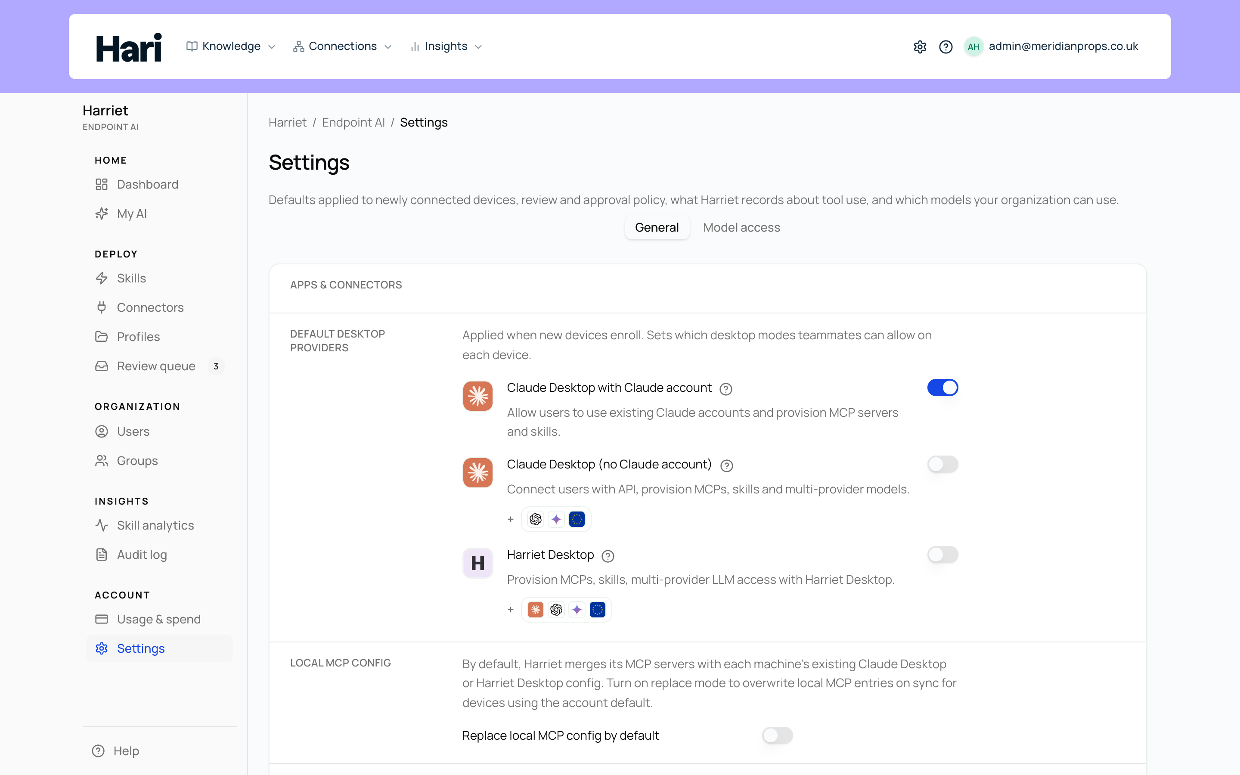The height and width of the screenshot is (775, 1240).
Task: Click the Harriet Desktop H icon
Action: pos(477,563)
